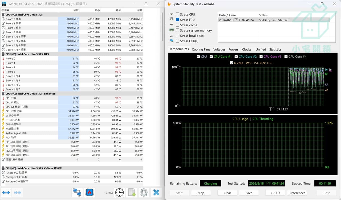Image resolution: width=341 pixels, height=200 pixels.
Task: Click the flame chip sensor icon
Action: pyautogui.click(x=90, y=192)
